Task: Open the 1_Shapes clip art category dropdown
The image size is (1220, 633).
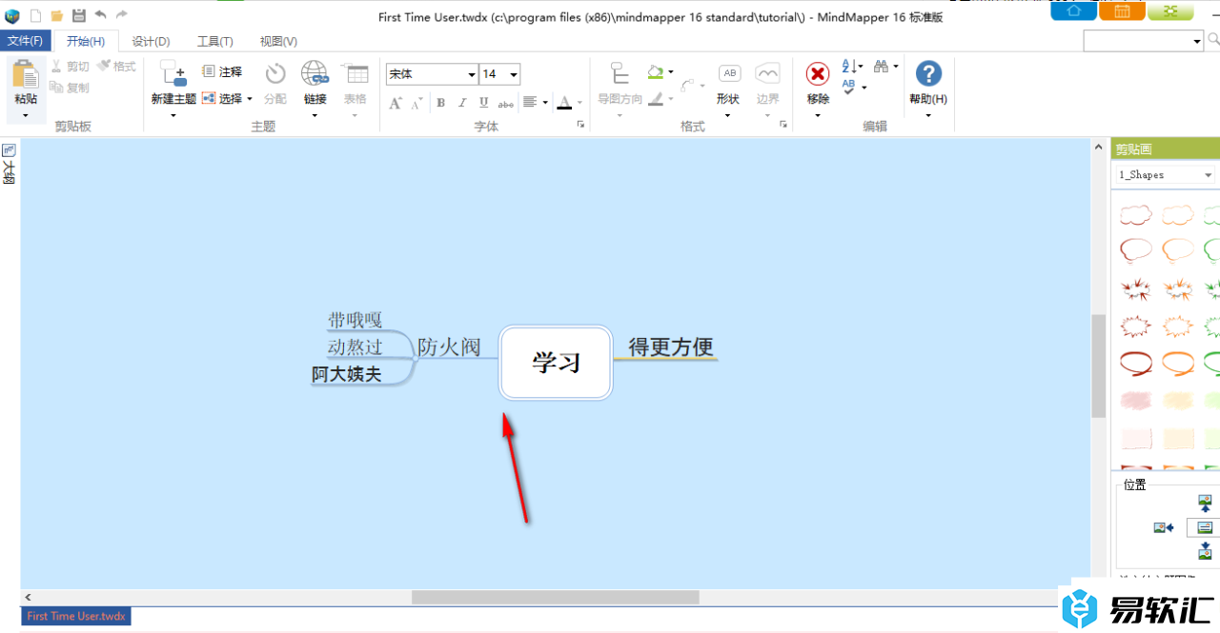Action: point(1209,175)
